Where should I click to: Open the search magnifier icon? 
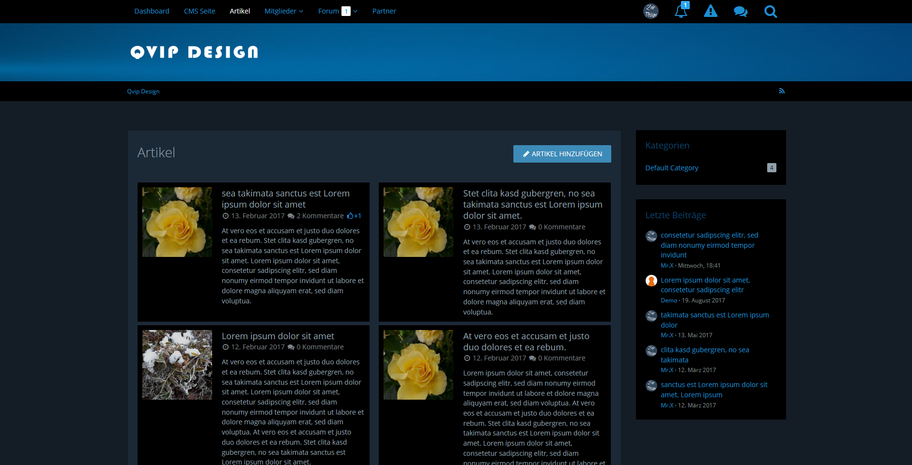[x=770, y=11]
